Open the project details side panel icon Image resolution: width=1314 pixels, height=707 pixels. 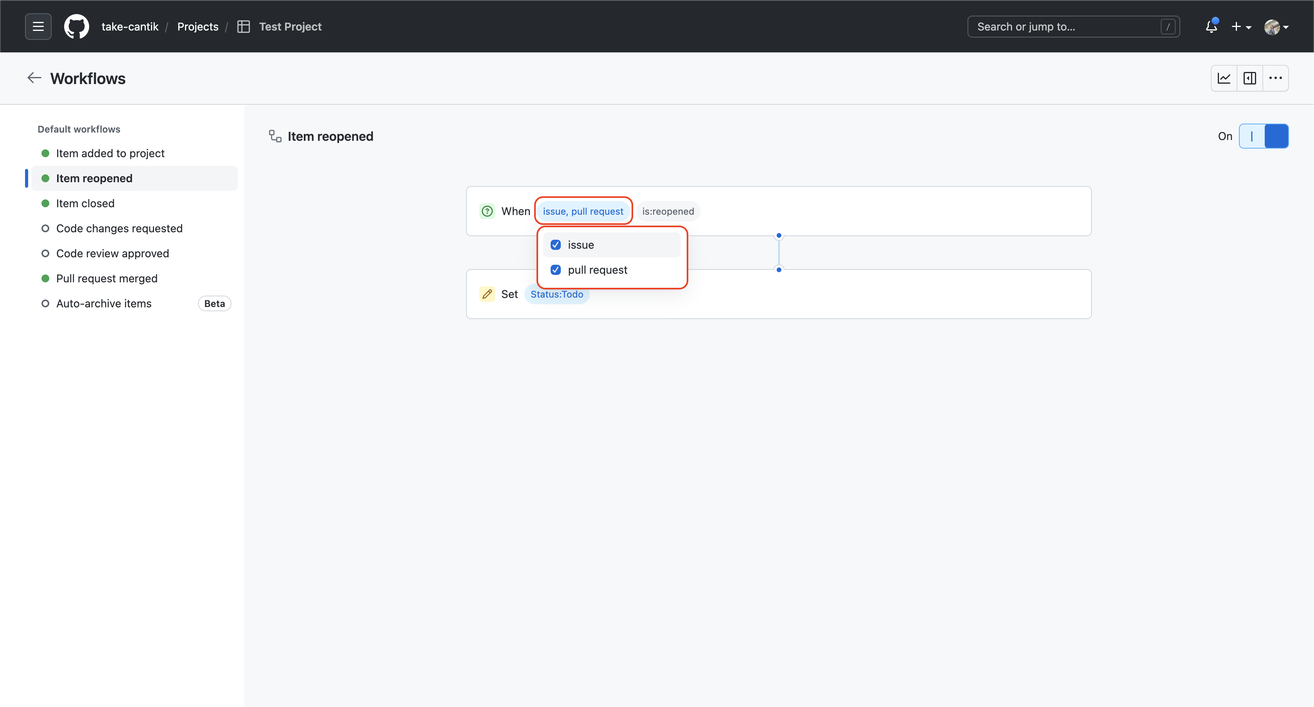pyautogui.click(x=1250, y=78)
